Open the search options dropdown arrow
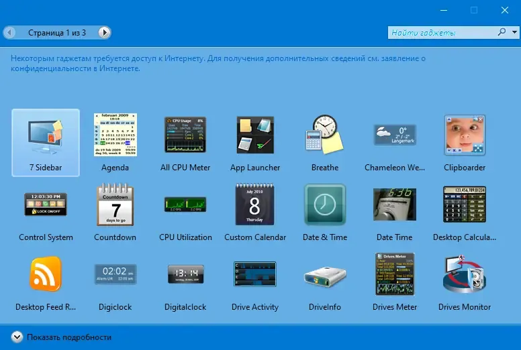Viewport: 521px width, 350px height. tap(514, 32)
